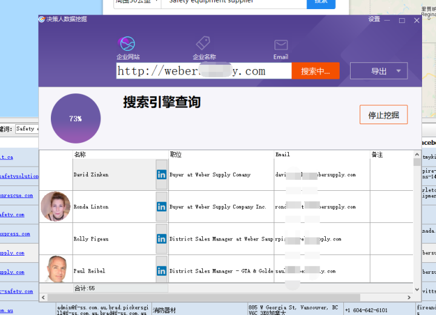Image resolution: width=436 pixels, height=315 pixels.
Task: Select the Rolly Pigeau name cell
Action: pos(114,239)
